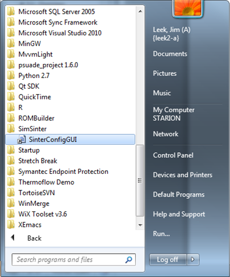Open the SimSinter folder icon

click(11, 129)
